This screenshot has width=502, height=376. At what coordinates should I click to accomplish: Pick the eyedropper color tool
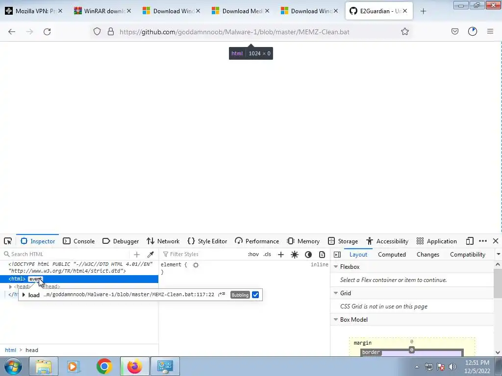150,254
